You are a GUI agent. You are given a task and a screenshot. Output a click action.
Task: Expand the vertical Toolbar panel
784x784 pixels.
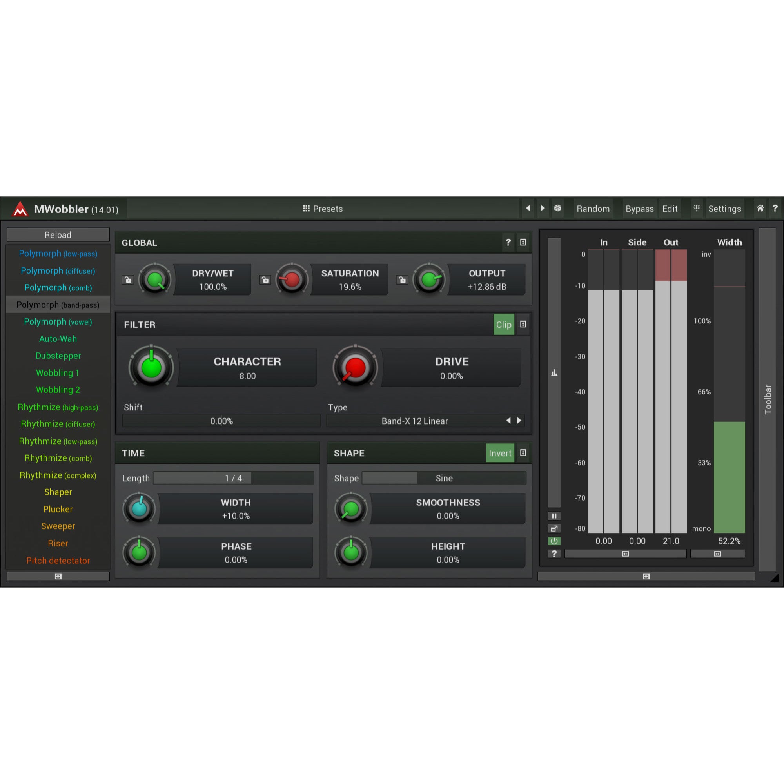click(768, 399)
